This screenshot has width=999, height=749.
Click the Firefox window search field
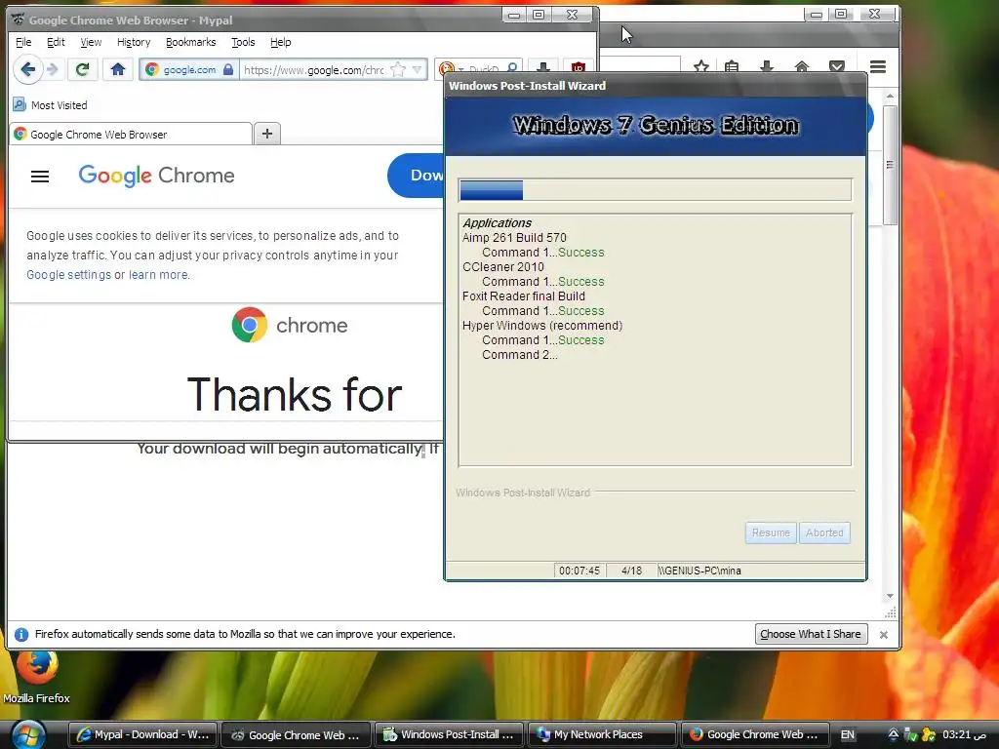[x=640, y=64]
